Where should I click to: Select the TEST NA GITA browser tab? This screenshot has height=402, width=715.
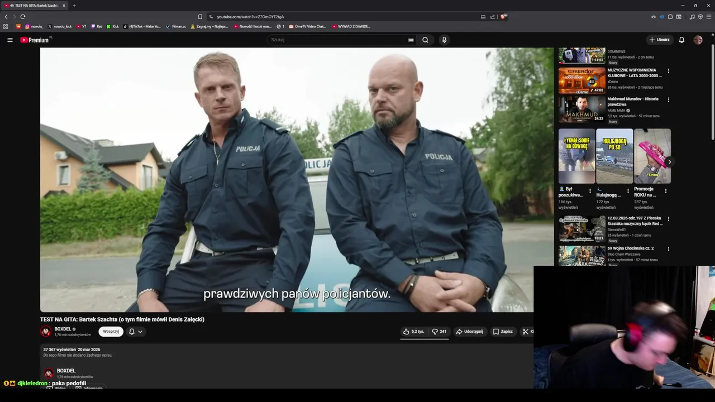(x=36, y=6)
